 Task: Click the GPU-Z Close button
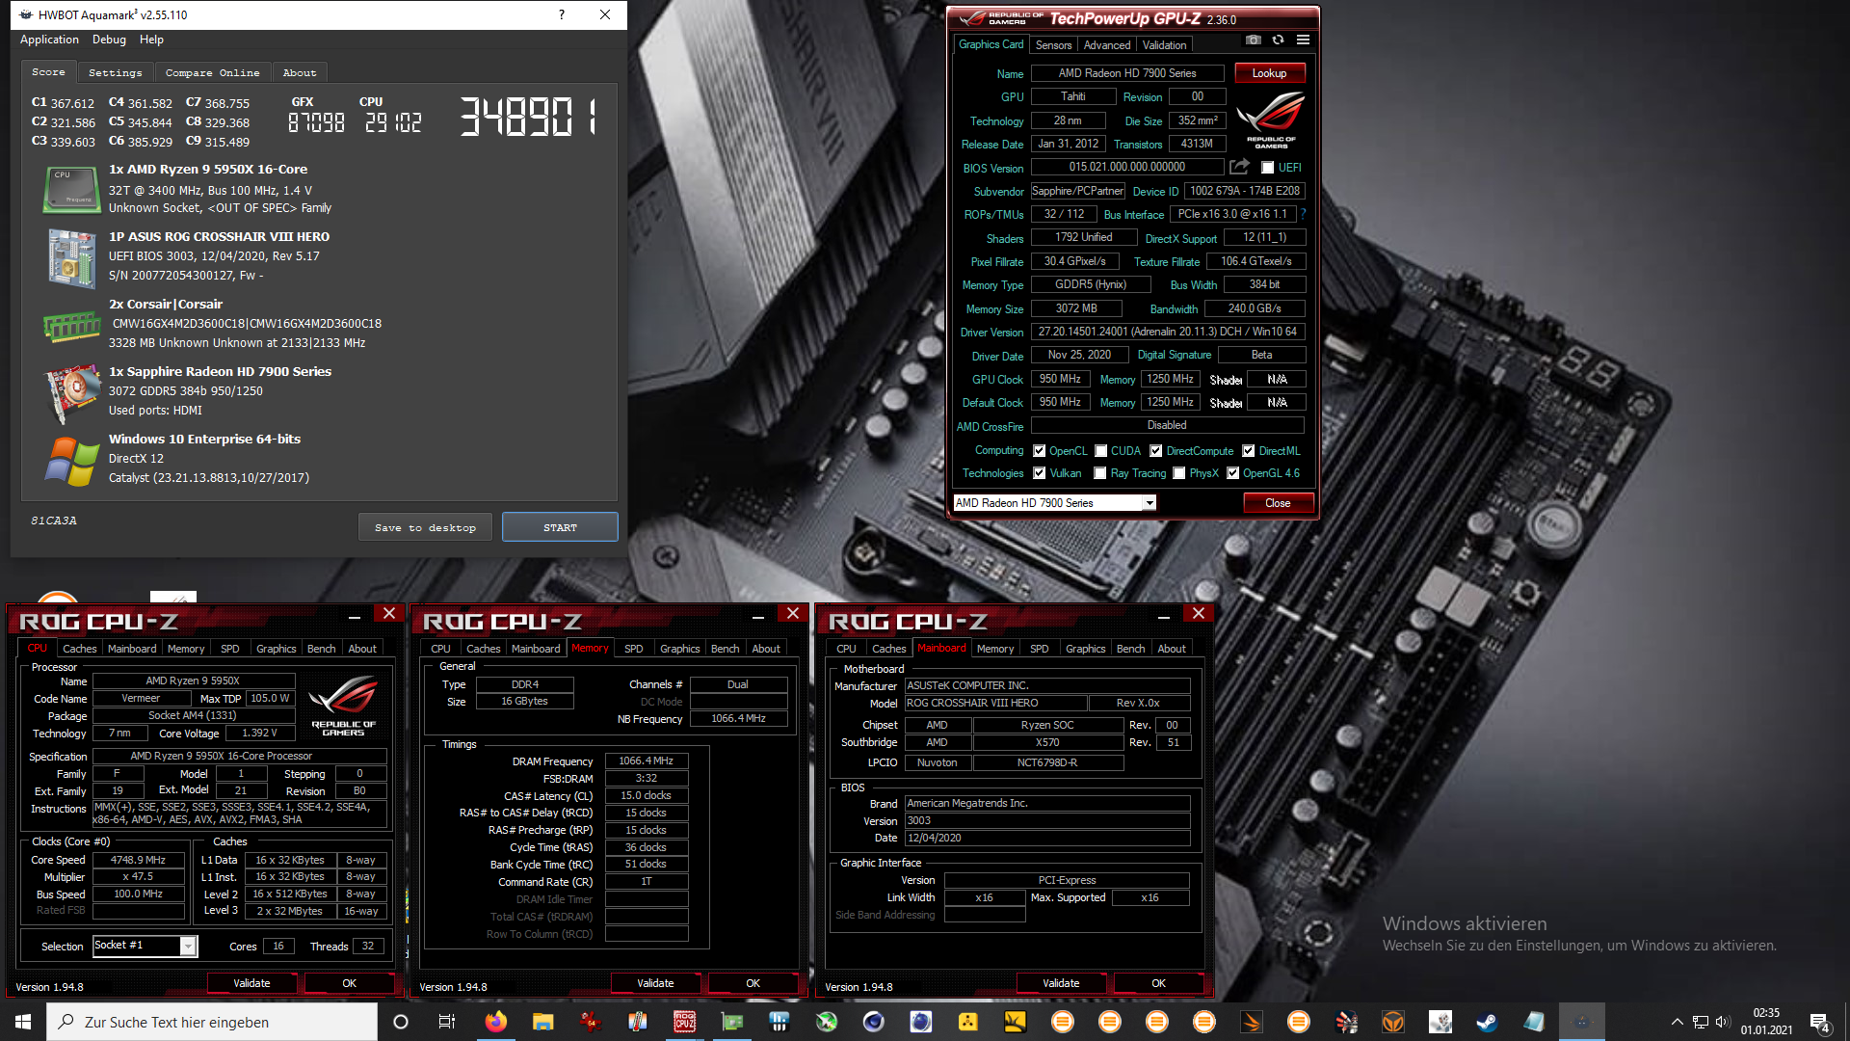tap(1278, 503)
